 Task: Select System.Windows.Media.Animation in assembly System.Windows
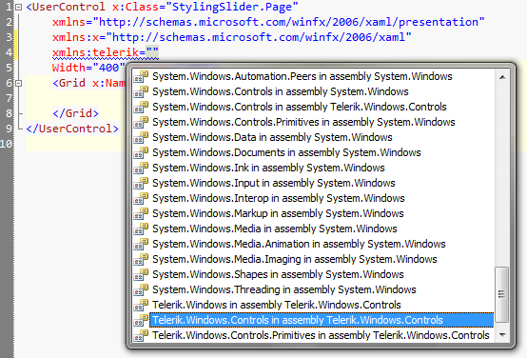(299, 244)
